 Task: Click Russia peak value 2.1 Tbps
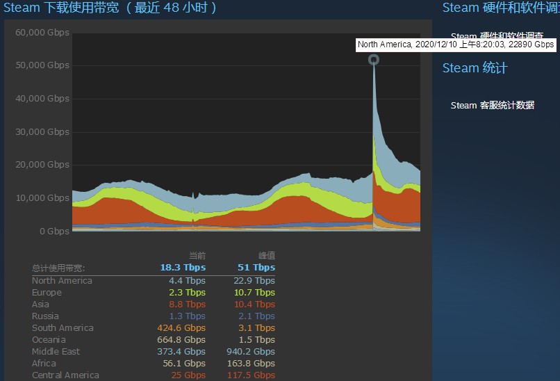pyautogui.click(x=257, y=316)
